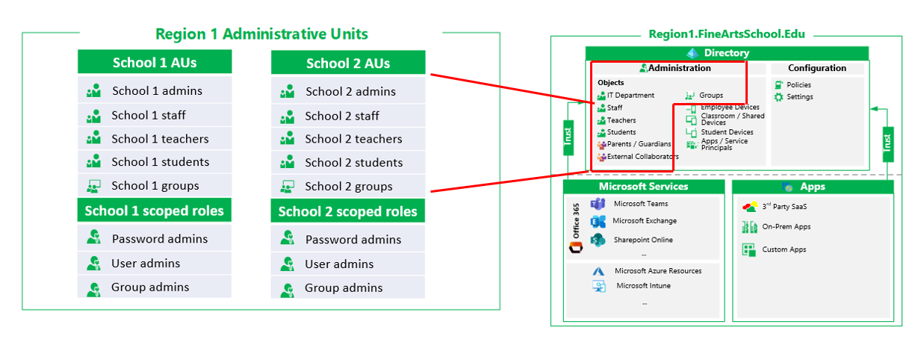The width and height of the screenshot is (924, 351).
Task: Select the Administration section heading
Action: point(680,68)
